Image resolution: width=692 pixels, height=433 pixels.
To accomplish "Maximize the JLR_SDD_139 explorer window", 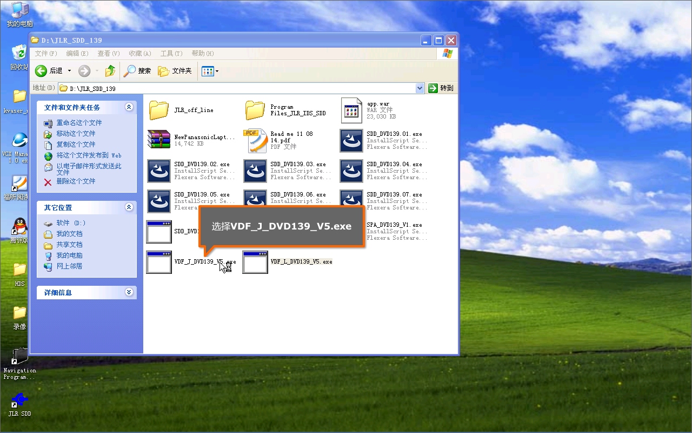I will coord(438,40).
